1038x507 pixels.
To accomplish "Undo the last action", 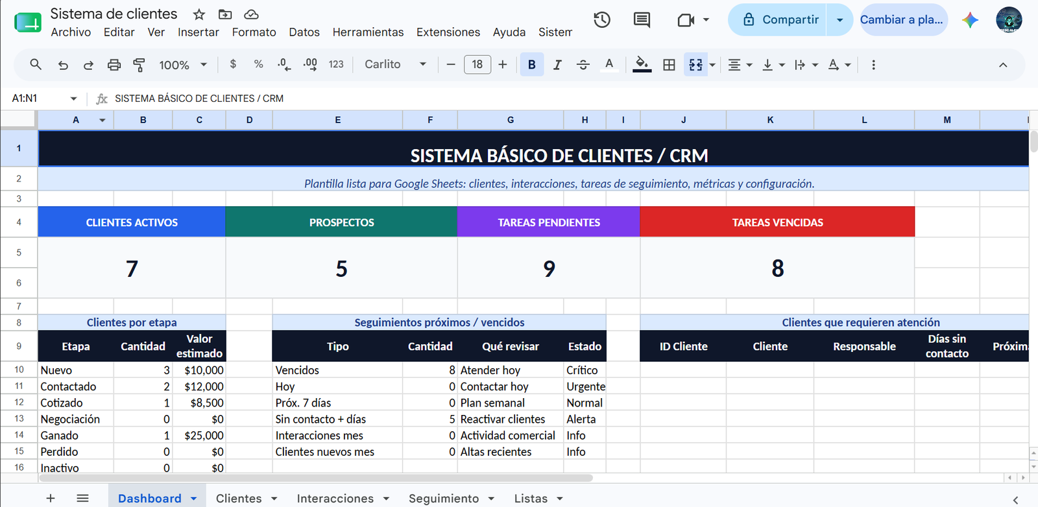I will point(63,65).
